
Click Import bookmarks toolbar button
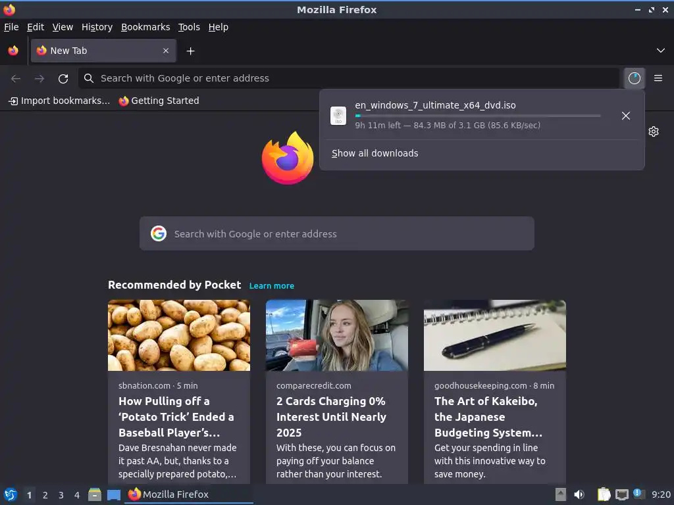(59, 101)
